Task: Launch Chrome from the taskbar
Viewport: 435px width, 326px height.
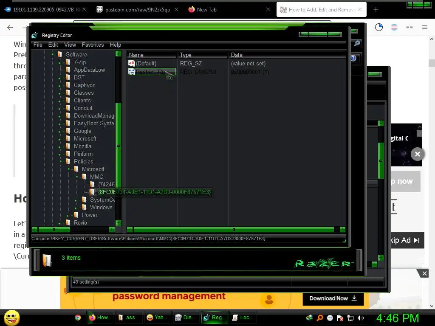Action: [x=78, y=318]
